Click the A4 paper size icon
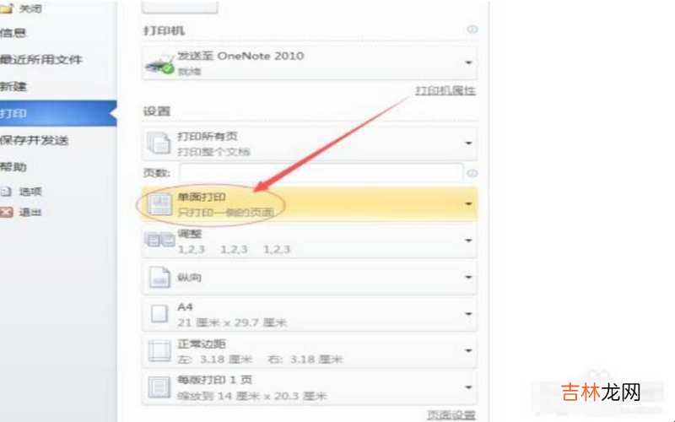Image resolution: width=675 pixels, height=422 pixels. pyautogui.click(x=159, y=313)
